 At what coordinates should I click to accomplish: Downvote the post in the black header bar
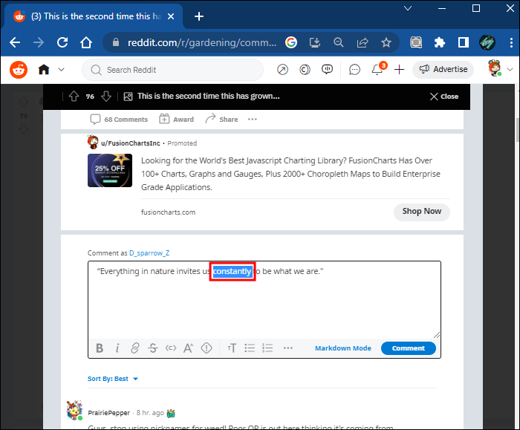click(x=106, y=97)
